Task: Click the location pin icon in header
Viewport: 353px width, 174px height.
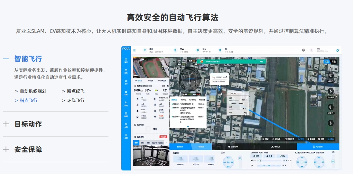Action: pos(144,50)
